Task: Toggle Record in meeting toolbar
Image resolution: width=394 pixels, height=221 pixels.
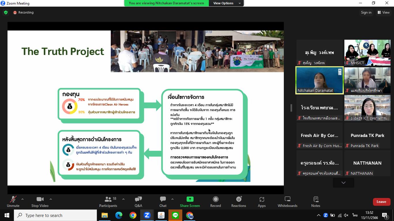Action: tap(215, 202)
